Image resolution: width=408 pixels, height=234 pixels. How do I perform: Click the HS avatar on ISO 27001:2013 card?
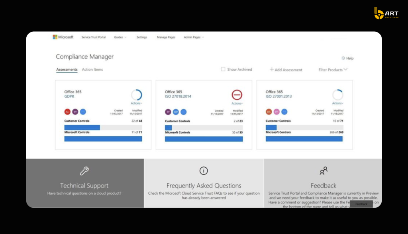[x=269, y=112]
